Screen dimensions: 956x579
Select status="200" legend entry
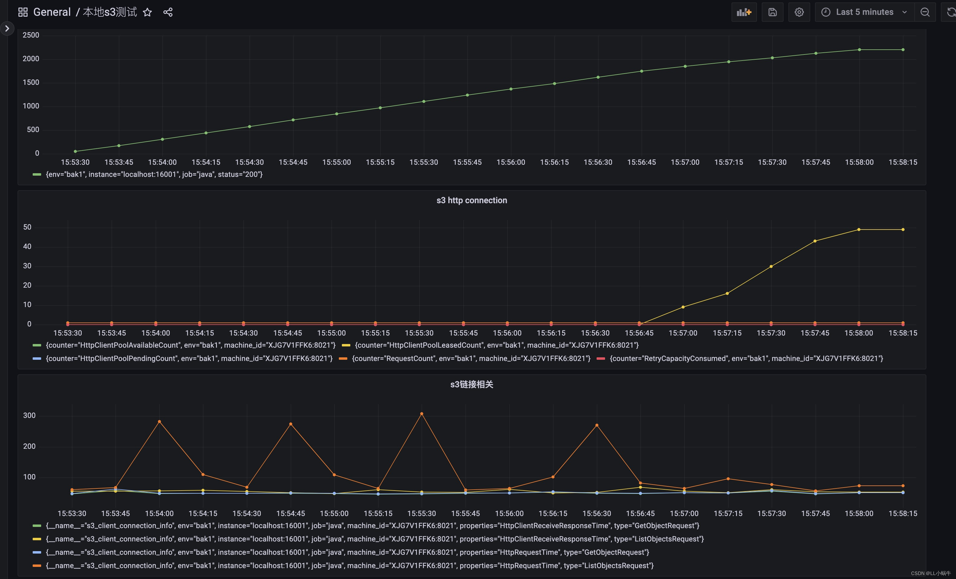click(x=154, y=174)
